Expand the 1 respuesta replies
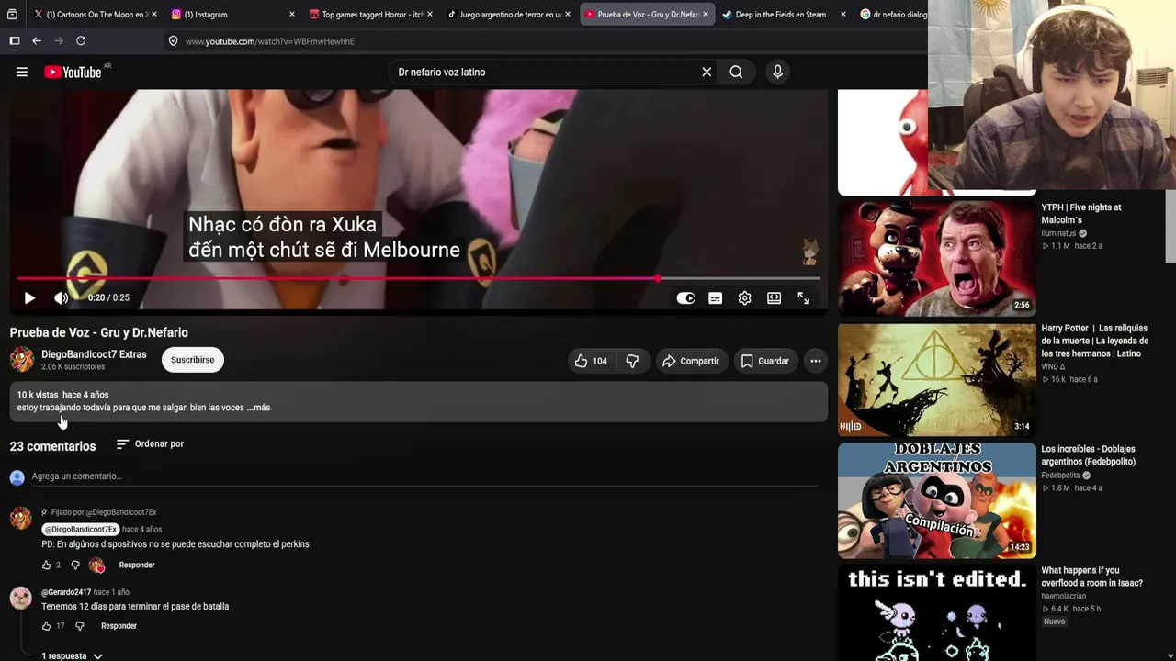The image size is (1176, 661). click(72, 655)
